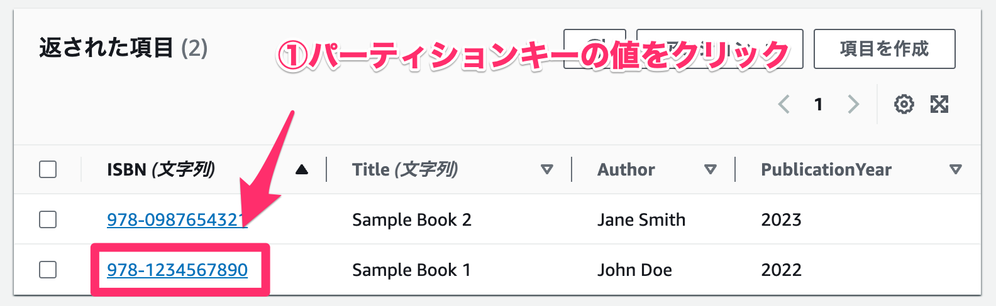Viewport: 996px width, 306px height.
Task: Click the 項目を作成 button
Action: click(885, 49)
